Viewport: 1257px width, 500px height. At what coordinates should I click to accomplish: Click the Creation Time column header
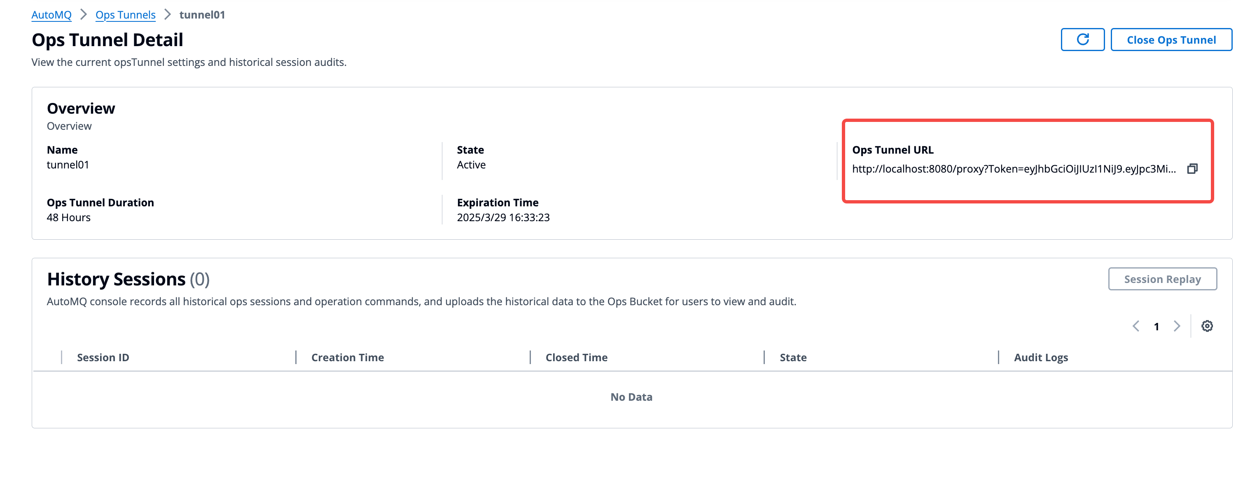point(348,357)
